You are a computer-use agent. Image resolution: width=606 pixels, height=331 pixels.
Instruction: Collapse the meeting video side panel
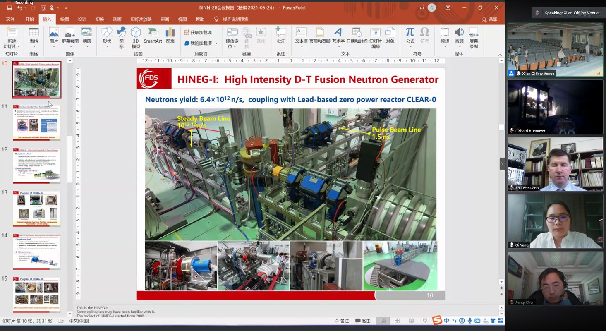point(502,164)
